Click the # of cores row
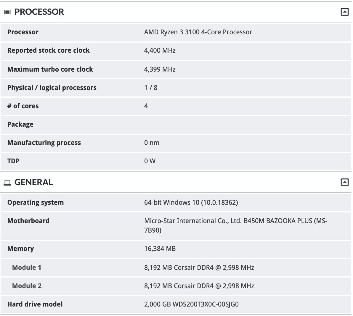 tap(176, 106)
